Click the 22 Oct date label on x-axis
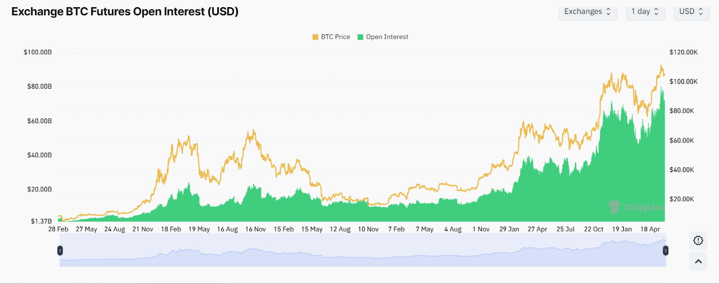 (594, 229)
